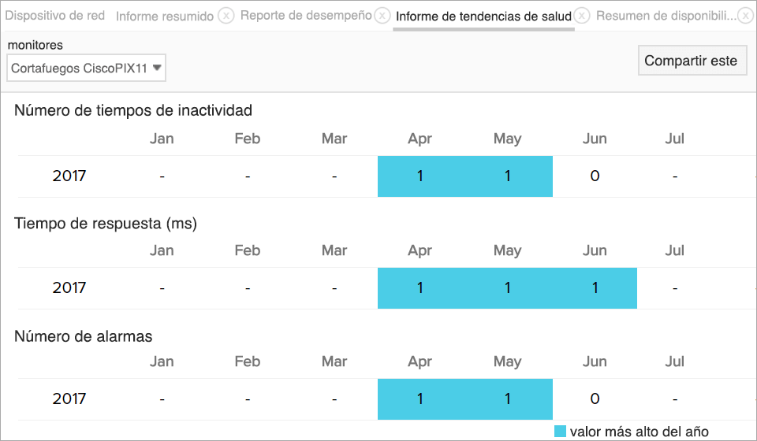
Task: Click May value in Número de tiempos de inactividad
Action: coord(508,176)
